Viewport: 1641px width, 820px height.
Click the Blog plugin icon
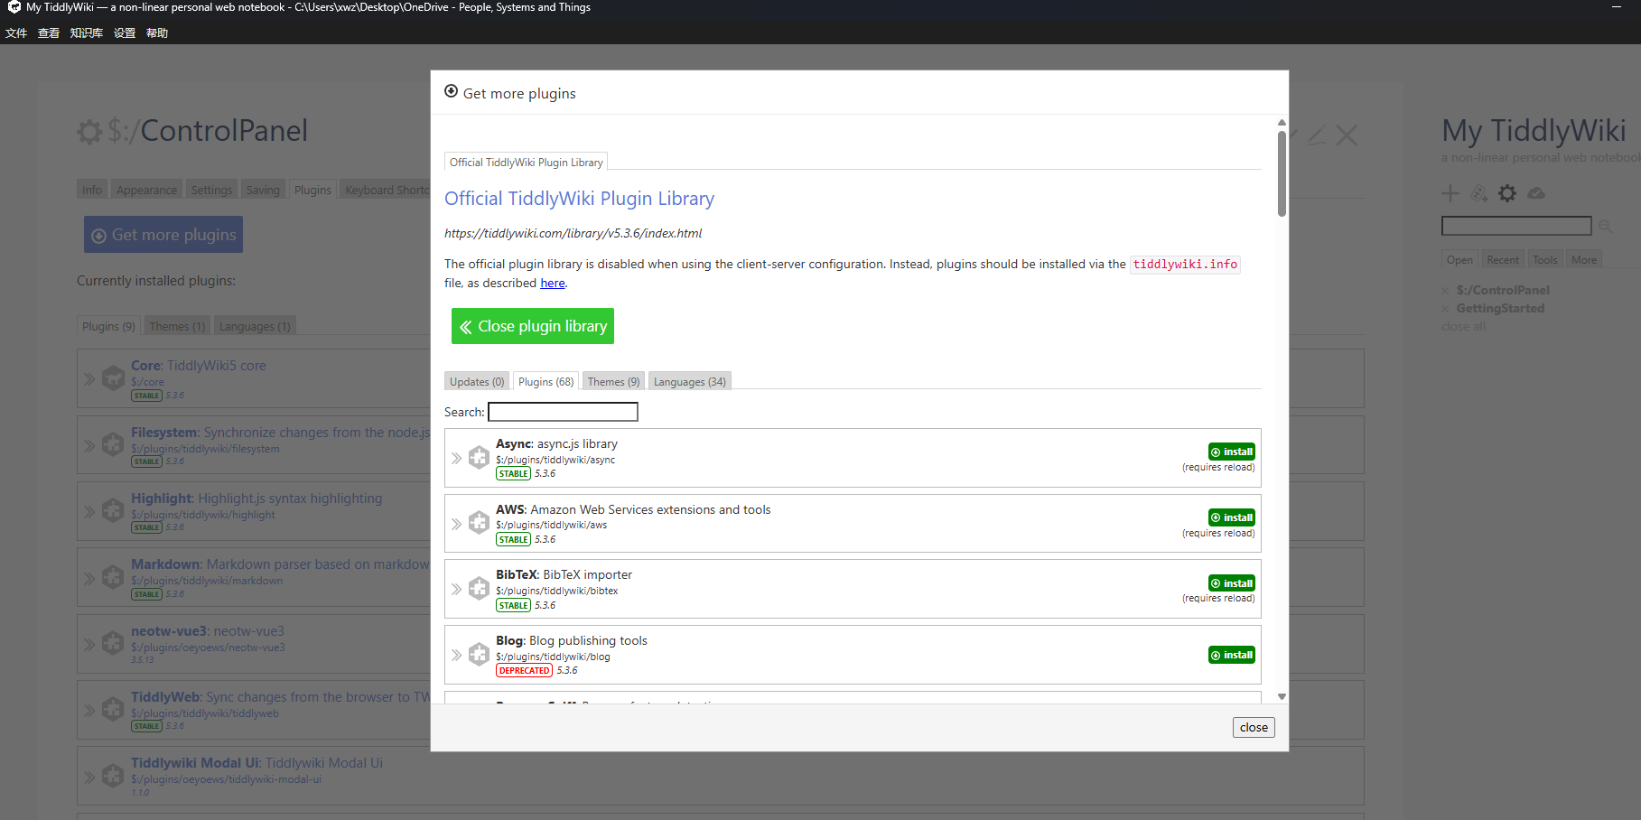click(x=479, y=655)
